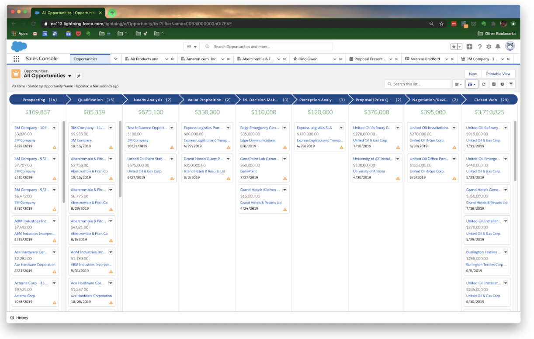Click warning icon on United Oil Plant card
The image size is (534, 339).
point(172,178)
